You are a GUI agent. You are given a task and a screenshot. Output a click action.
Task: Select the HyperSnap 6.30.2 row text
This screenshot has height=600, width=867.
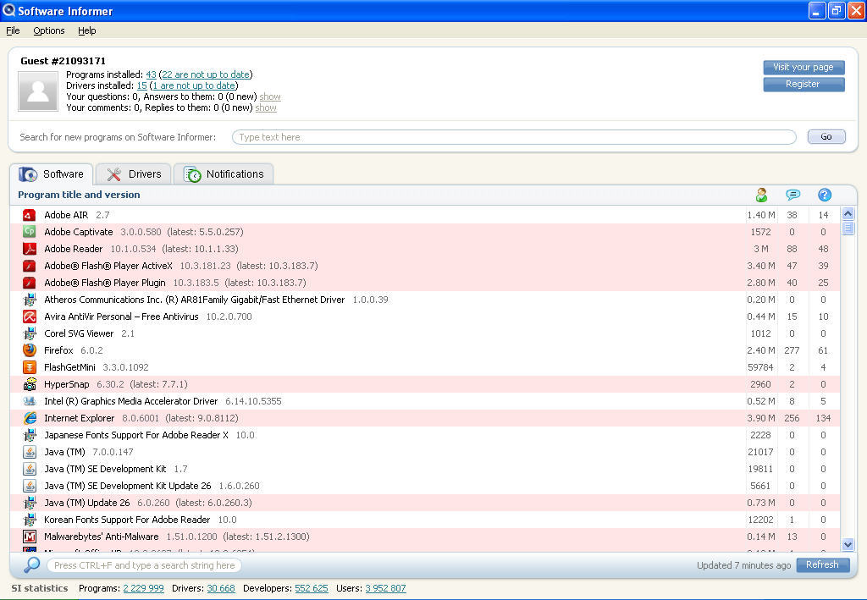coord(115,384)
